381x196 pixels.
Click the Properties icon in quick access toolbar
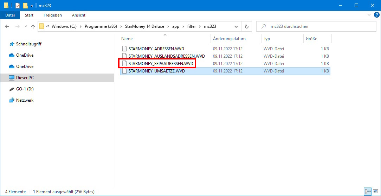[18, 5]
